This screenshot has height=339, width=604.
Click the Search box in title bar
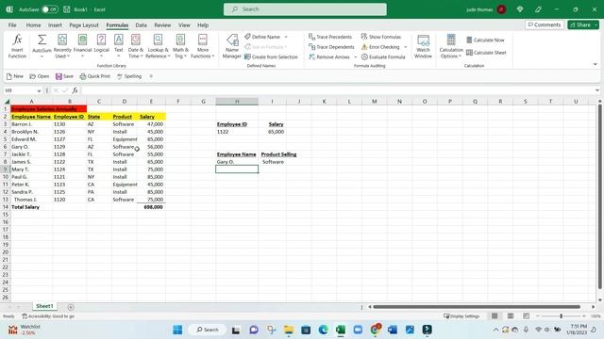click(x=305, y=9)
